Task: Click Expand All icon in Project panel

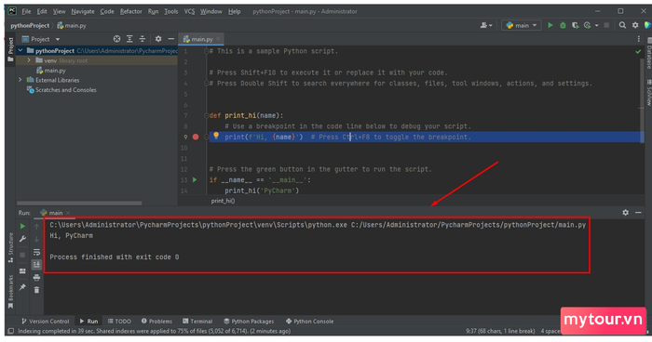Action: [129, 39]
